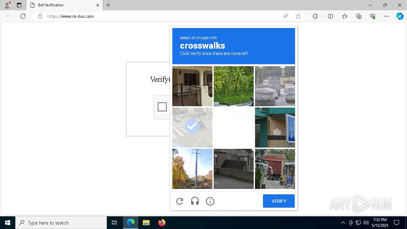Click the VERIFY button
The image size is (407, 229).
tap(279, 201)
